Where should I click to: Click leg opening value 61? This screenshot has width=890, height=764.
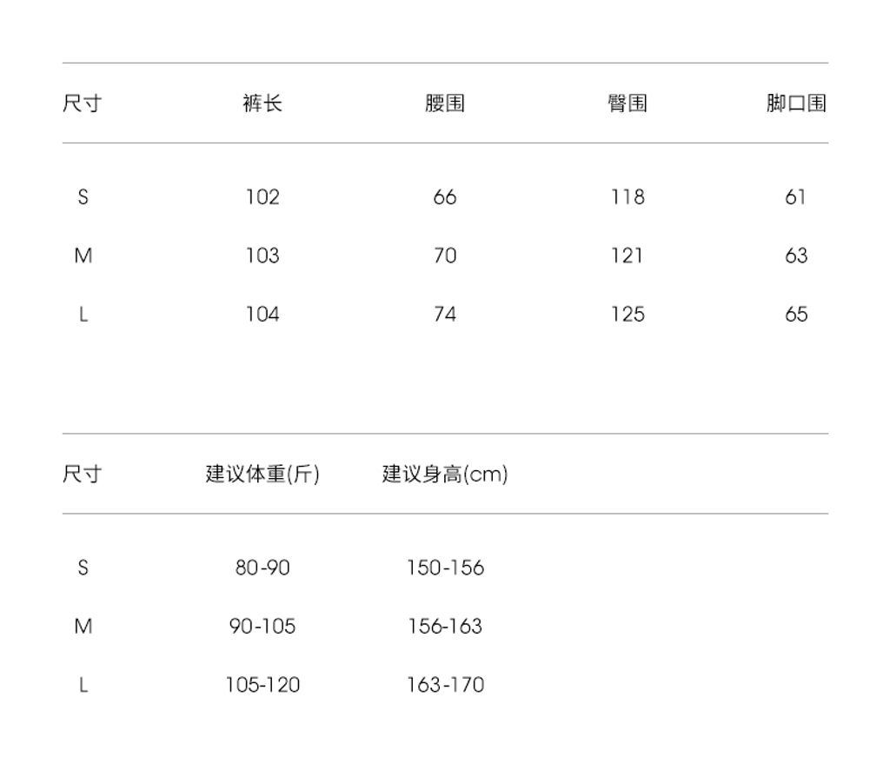(x=795, y=197)
